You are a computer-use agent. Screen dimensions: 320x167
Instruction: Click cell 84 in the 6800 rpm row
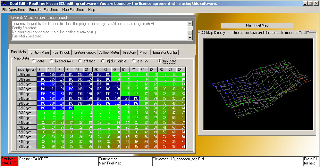coord(181,146)
